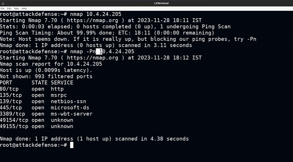The image size is (293, 162).
Task: Click the 49155/tcp unknown port line
Action: point(36,126)
